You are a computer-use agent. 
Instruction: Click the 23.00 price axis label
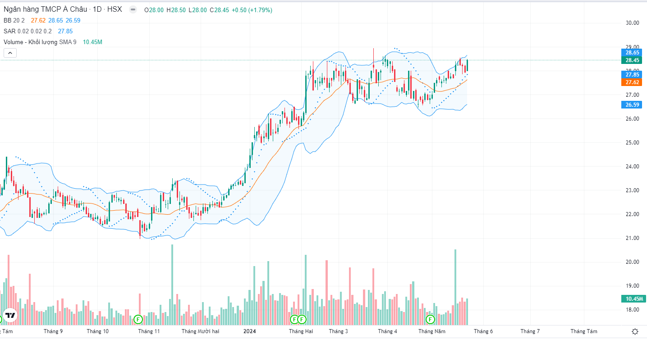click(x=633, y=190)
